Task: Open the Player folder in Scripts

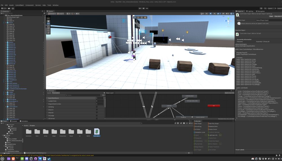Action: tap(71, 133)
